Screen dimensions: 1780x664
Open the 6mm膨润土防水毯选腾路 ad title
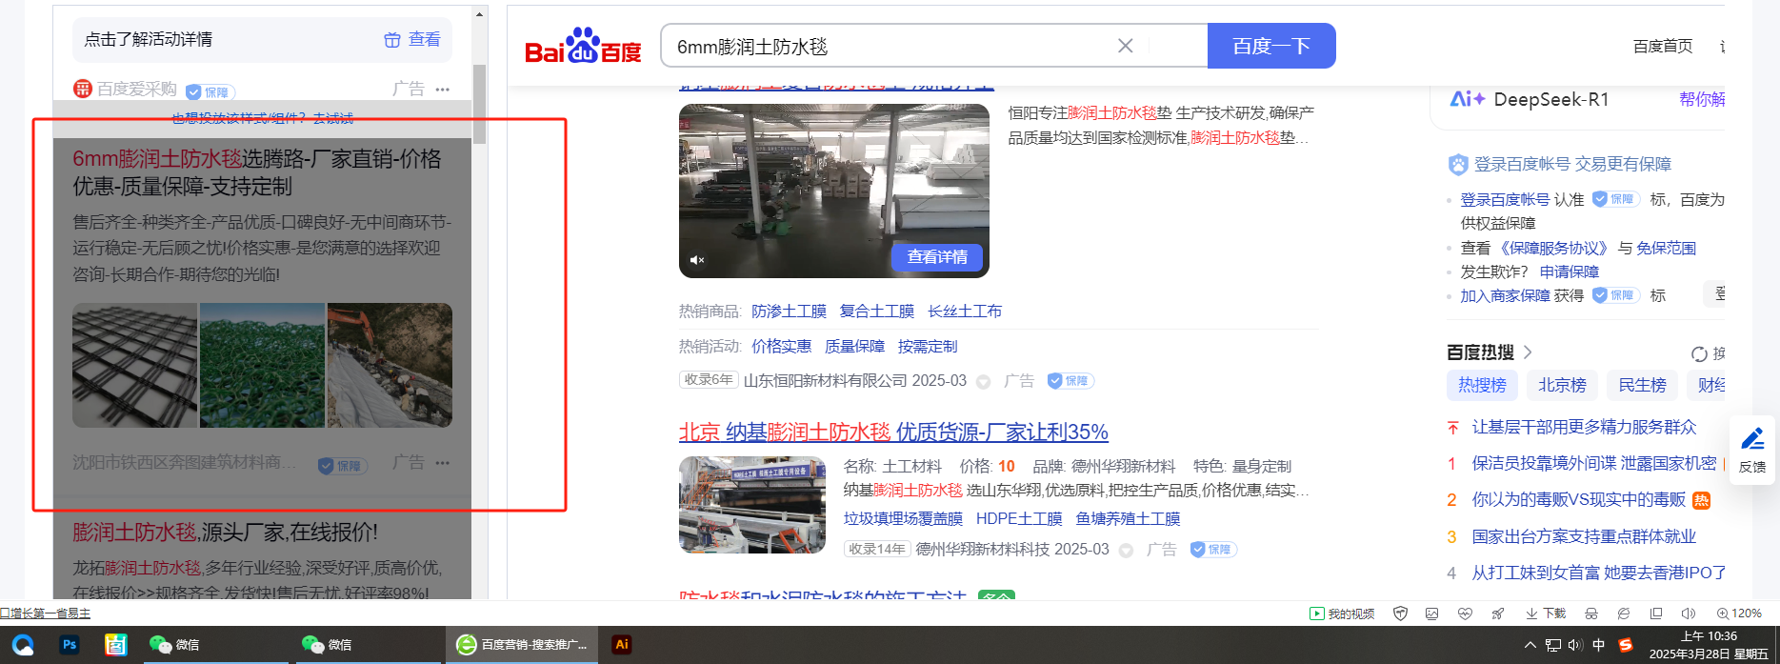(x=257, y=172)
